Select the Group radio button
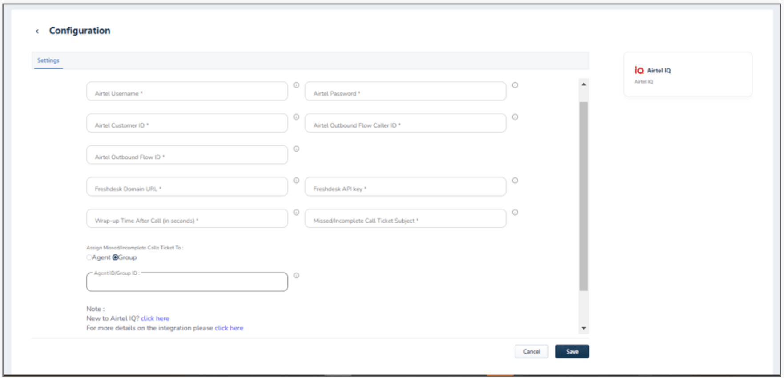Image resolution: width=784 pixels, height=378 pixels. pyautogui.click(x=116, y=257)
